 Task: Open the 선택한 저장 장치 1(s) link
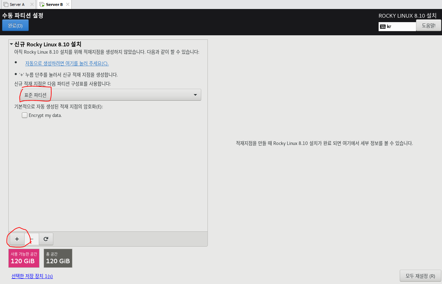pos(32,276)
